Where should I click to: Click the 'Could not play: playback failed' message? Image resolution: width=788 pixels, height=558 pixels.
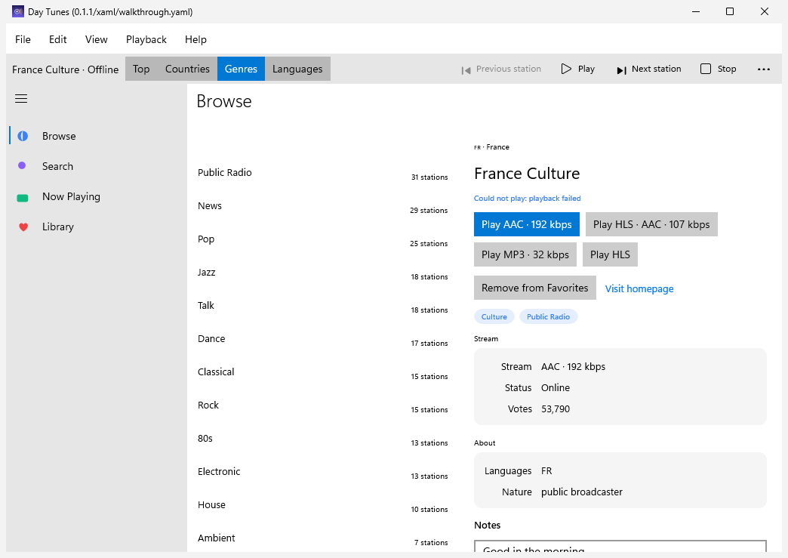click(x=527, y=199)
